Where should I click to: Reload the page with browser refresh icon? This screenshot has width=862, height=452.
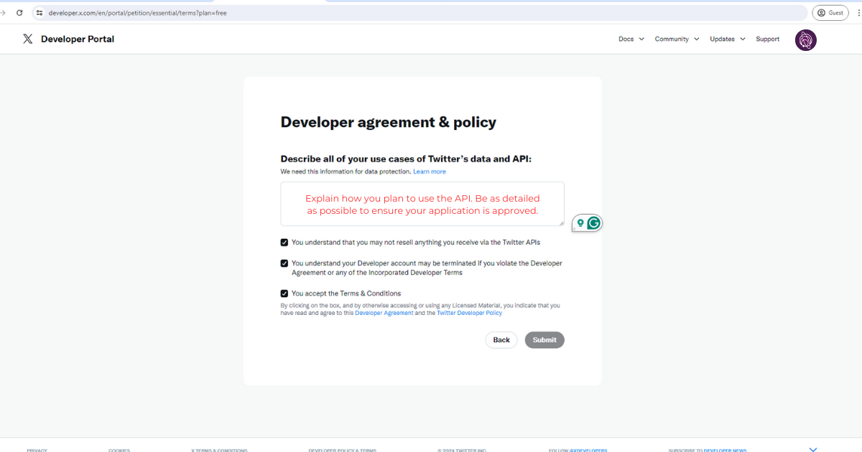19,13
